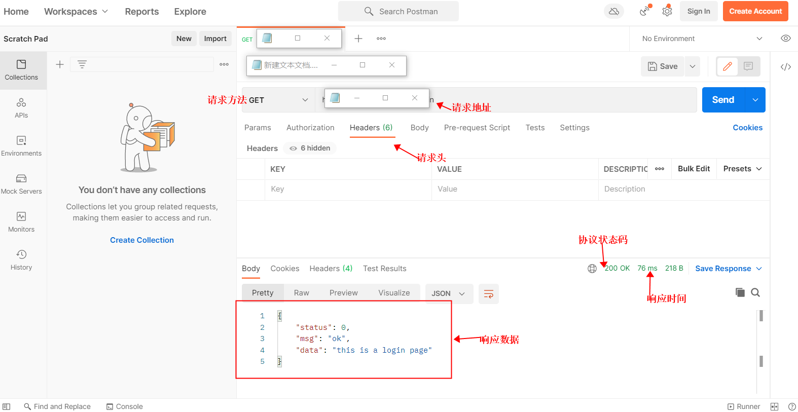Click the offline cloud sync icon
Viewport: 798px width, 412px height.
pos(614,11)
